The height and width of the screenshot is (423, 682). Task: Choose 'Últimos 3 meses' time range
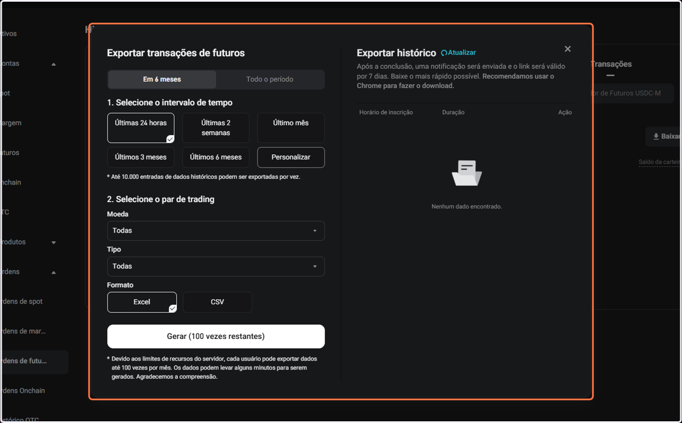coord(141,157)
